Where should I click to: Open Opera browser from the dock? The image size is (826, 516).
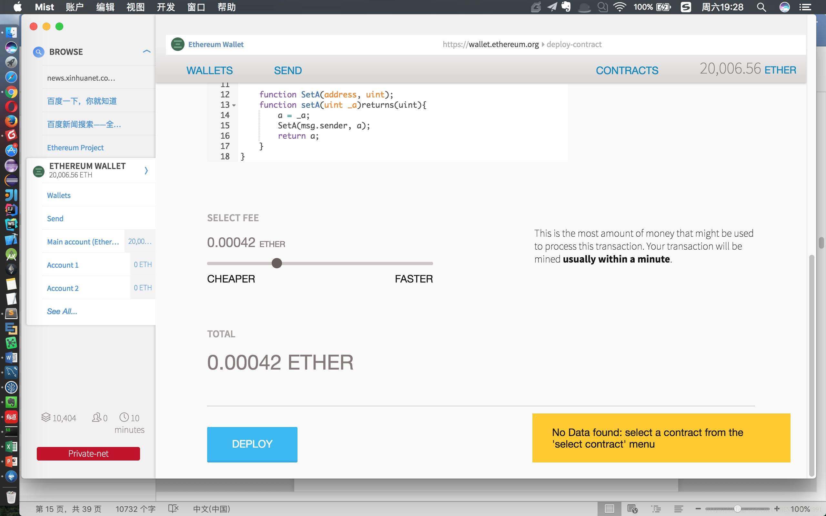pyautogui.click(x=11, y=106)
